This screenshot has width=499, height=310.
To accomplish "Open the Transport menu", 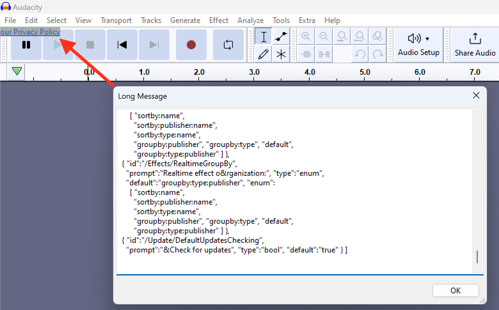I will click(116, 20).
